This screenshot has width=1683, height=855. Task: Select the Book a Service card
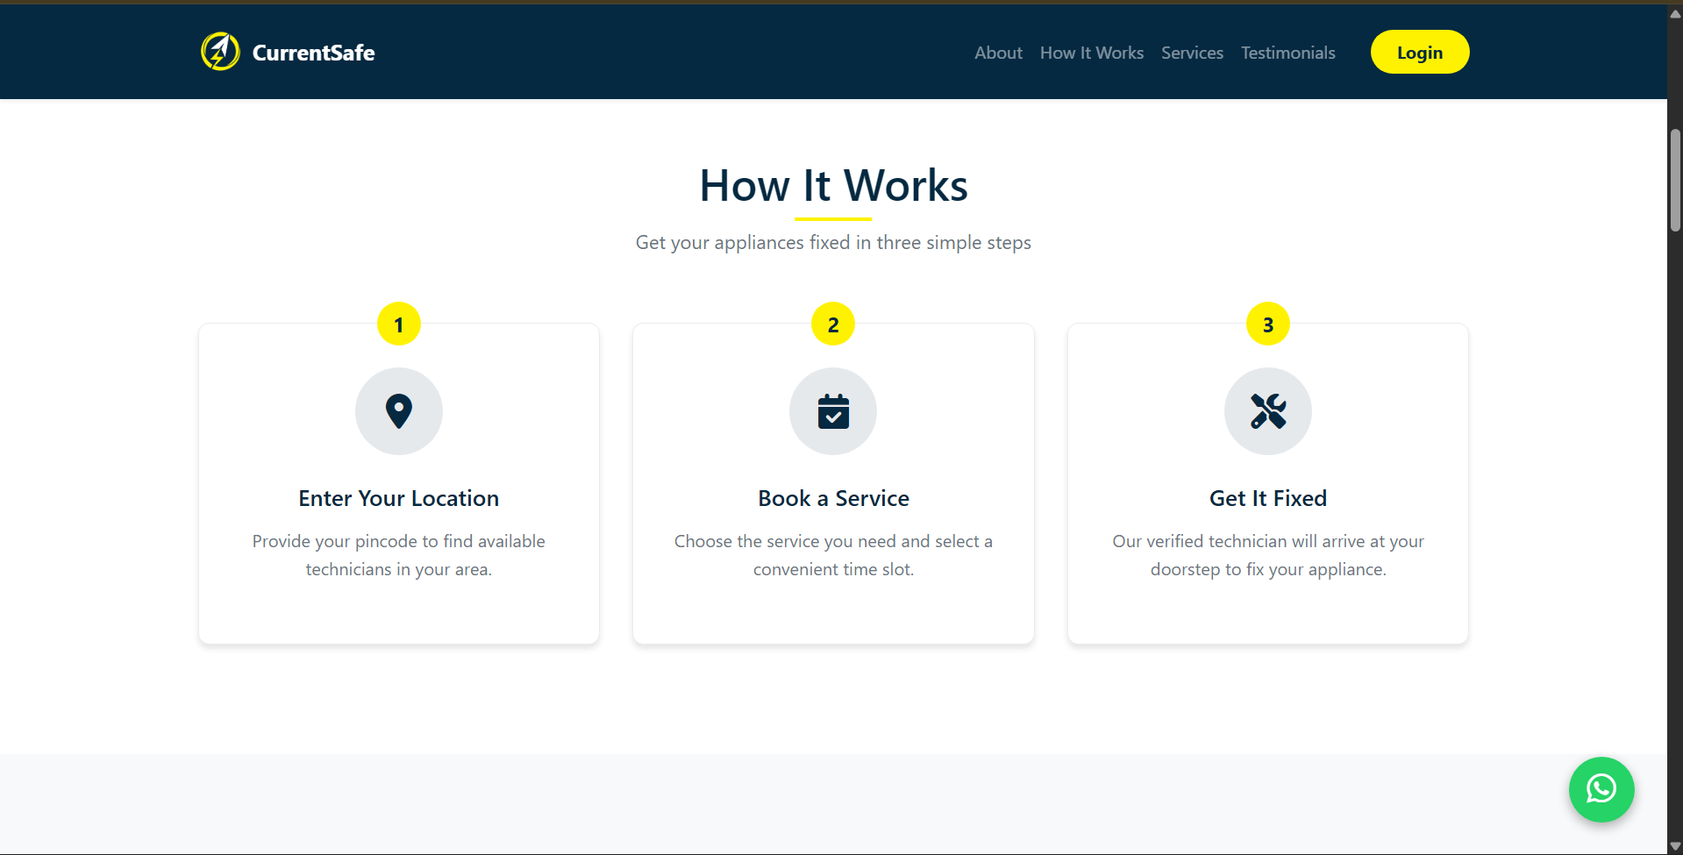click(x=832, y=482)
